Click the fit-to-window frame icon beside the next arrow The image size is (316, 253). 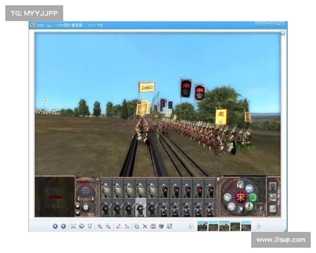73,226
